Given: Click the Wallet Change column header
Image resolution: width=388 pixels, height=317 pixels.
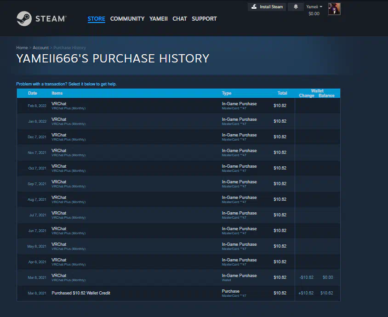Looking at the screenshot, I should [x=306, y=96].
